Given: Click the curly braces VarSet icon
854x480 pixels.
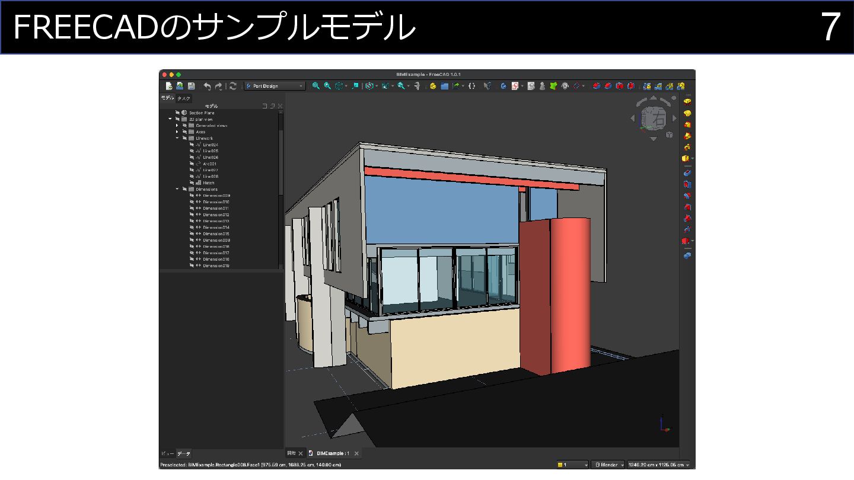Looking at the screenshot, I should (472, 86).
